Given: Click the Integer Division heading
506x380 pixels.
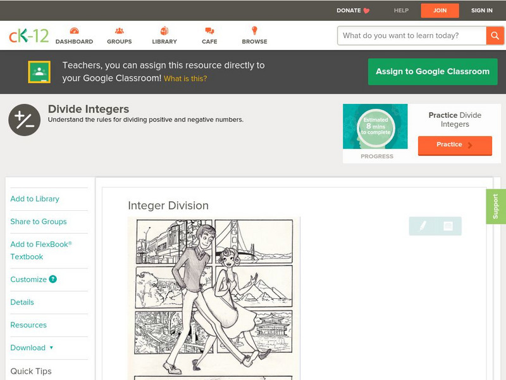Looking at the screenshot, I should coord(168,205).
